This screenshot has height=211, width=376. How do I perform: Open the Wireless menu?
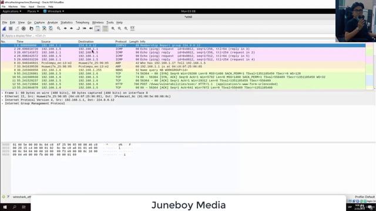(98, 22)
